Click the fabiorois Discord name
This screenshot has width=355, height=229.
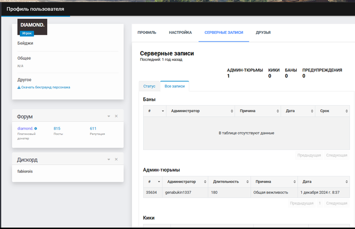(25, 171)
